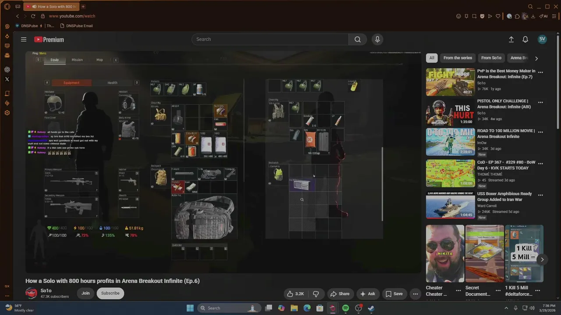Open Spotify from the taskbar
This screenshot has width=561, height=315.
click(x=345, y=308)
